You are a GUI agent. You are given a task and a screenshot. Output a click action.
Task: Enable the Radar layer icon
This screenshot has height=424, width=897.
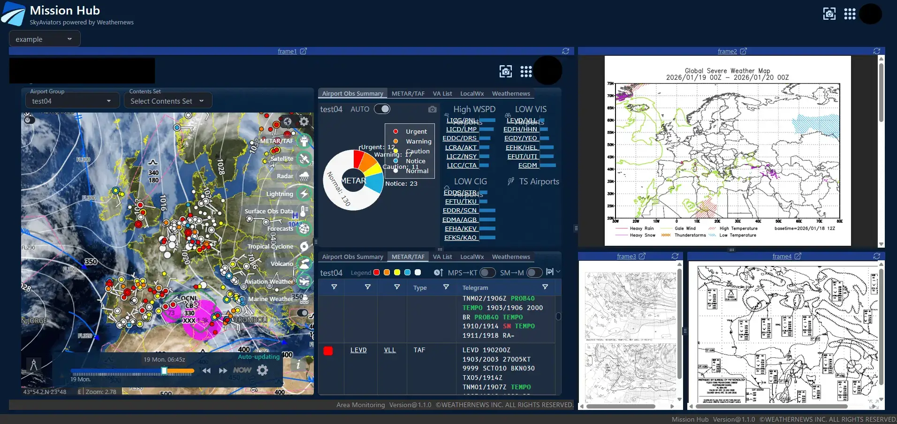click(x=304, y=176)
